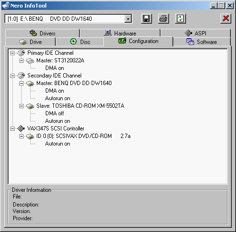
Task: Select ID 0 (0): SCSIVAX DVD/CD-ROM row
Action: click(x=84, y=136)
